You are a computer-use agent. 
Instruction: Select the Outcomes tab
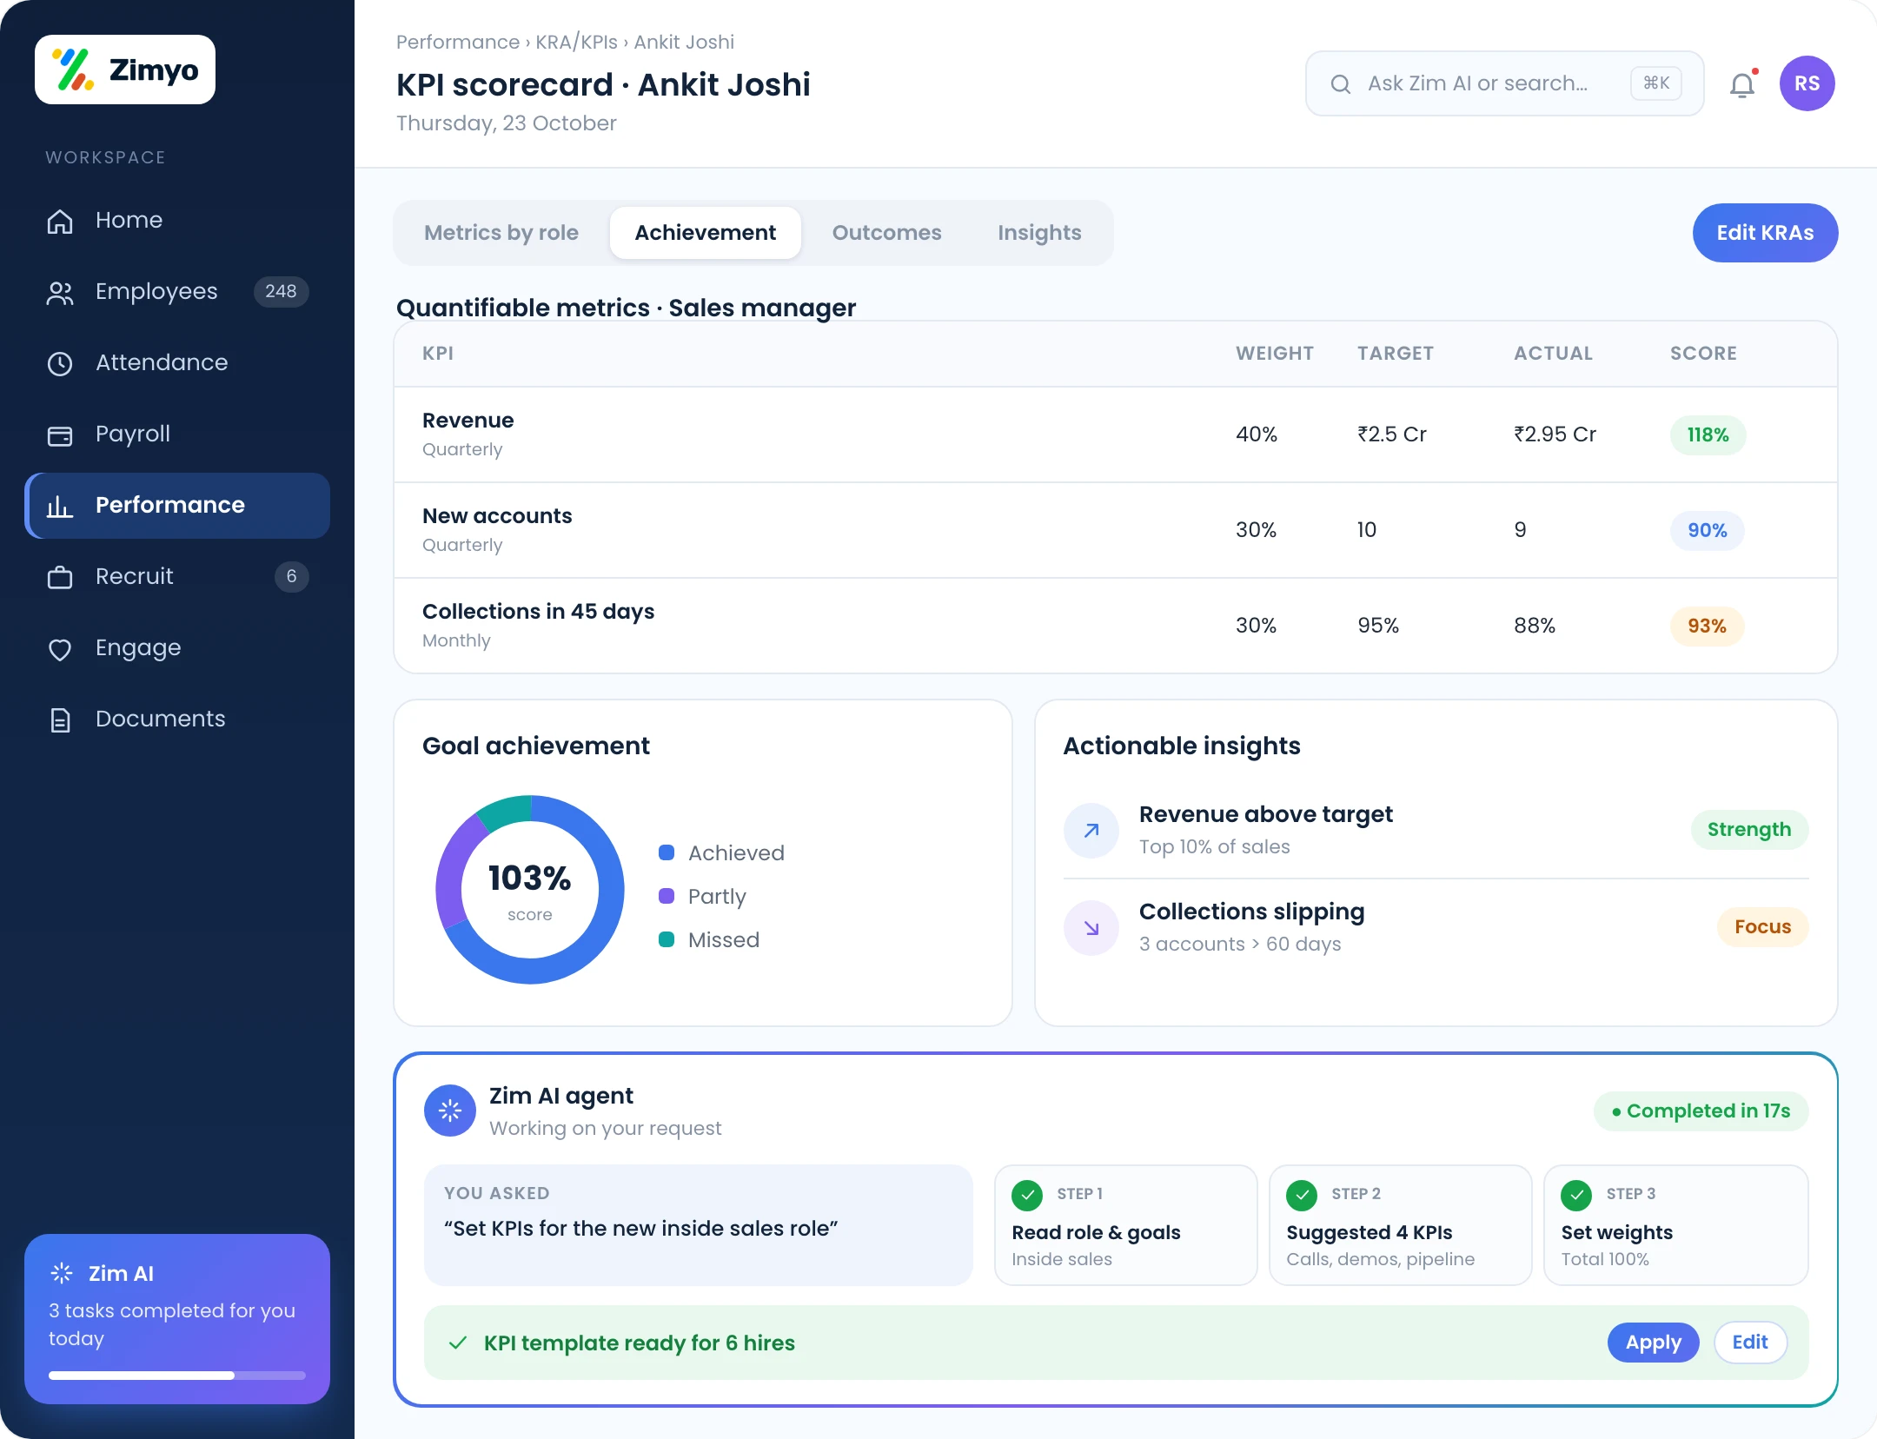[x=886, y=233]
